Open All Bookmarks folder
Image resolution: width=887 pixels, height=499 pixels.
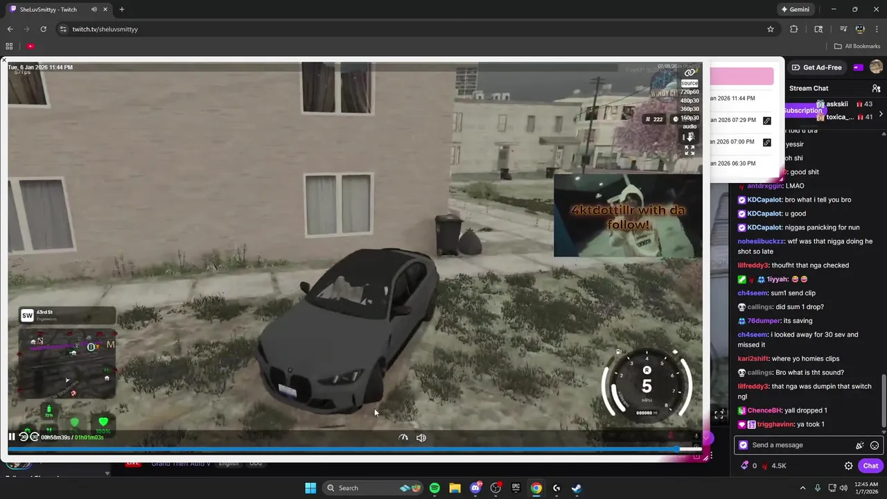click(857, 46)
